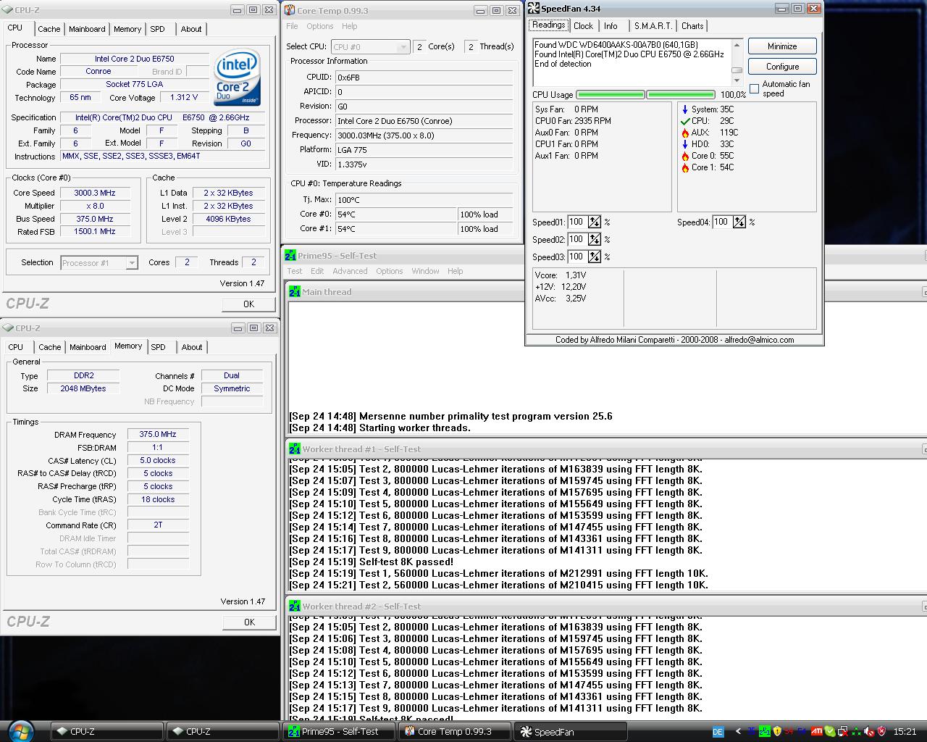The height and width of the screenshot is (742, 927).
Task: Open the File menu in Core Temp
Action: pyautogui.click(x=292, y=26)
